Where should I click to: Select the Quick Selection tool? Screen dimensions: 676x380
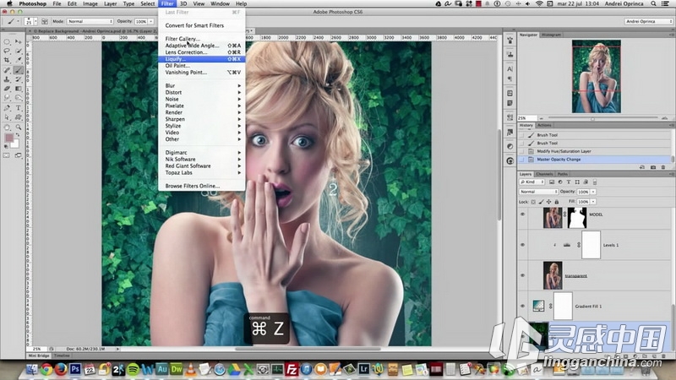tap(18, 51)
